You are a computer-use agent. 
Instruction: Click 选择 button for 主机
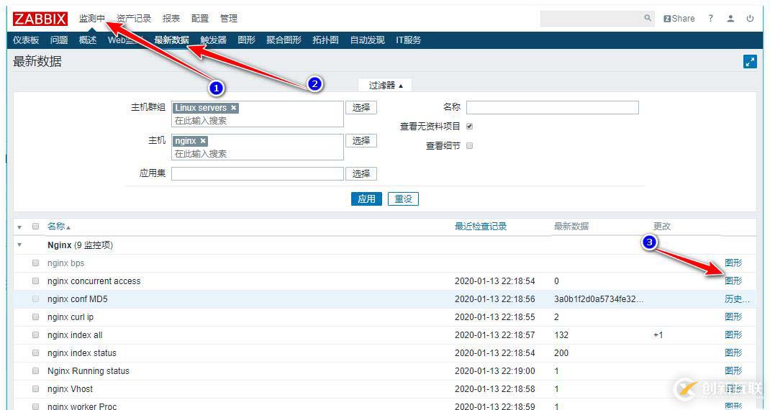361,140
